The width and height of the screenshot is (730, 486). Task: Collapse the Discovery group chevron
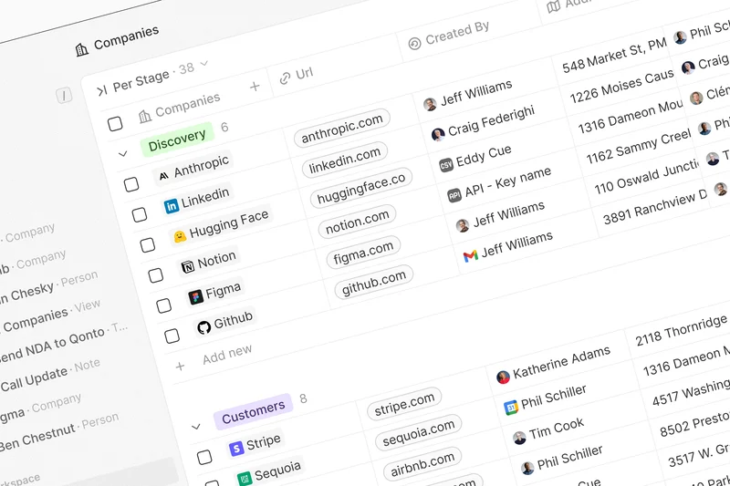click(123, 153)
